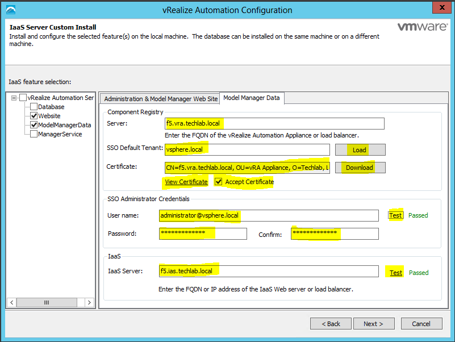This screenshot has width=455, height=342.
Task: Select the ModelManagerData tree item label
Action: 64,125
